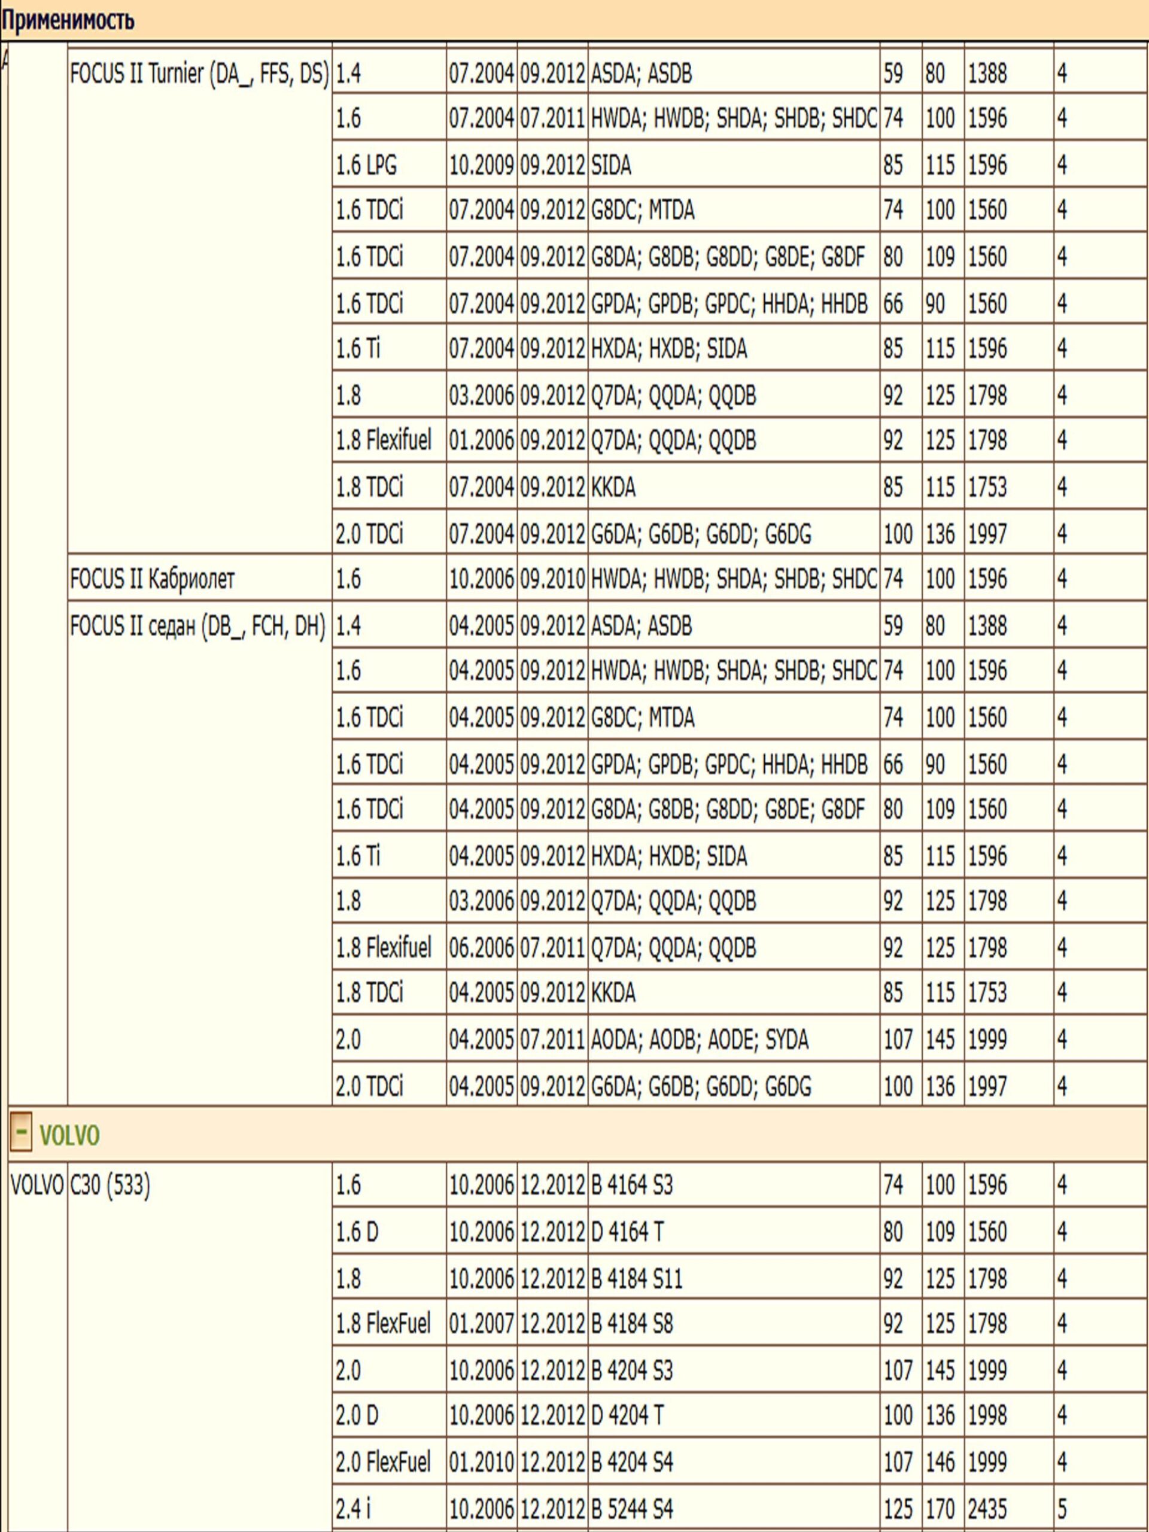Select the 2.0 FlexFuel modification cell
The width and height of the screenshot is (1149, 1532).
(383, 1461)
